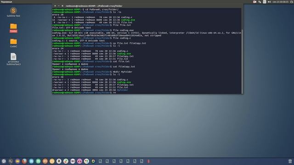The width and height of the screenshot is (294, 165).
Task: Click the red icon at dock end
Action: [148, 161]
